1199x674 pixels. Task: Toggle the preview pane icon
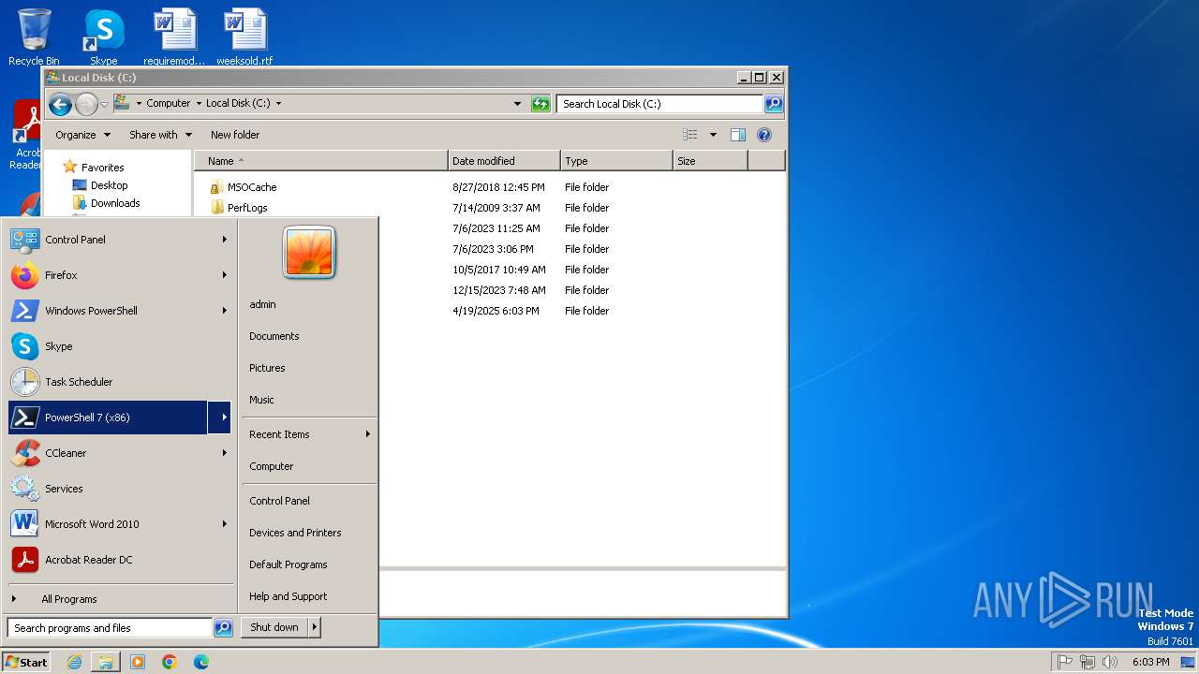[x=738, y=135]
